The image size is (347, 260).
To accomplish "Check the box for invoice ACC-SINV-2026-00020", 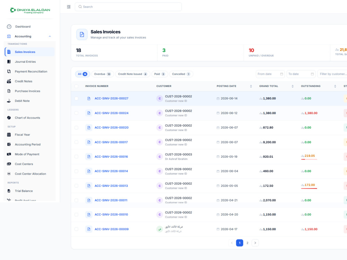I will tap(76, 128).
